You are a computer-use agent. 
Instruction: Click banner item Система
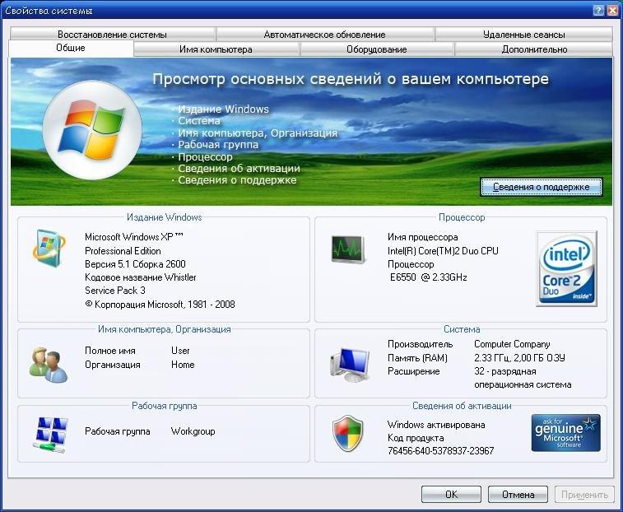pos(198,120)
